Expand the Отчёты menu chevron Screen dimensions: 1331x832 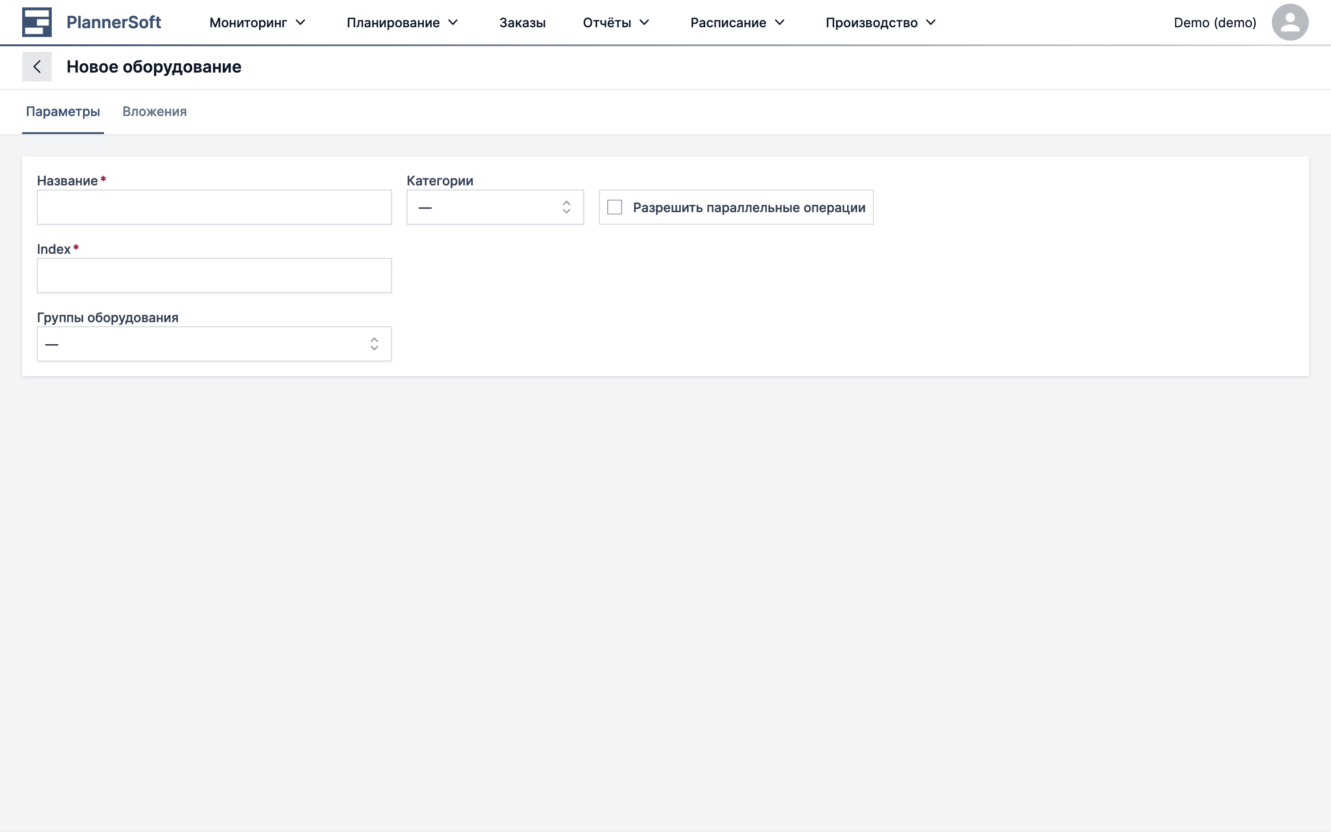tap(645, 23)
